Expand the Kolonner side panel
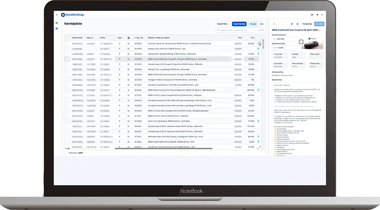 [x=263, y=44]
